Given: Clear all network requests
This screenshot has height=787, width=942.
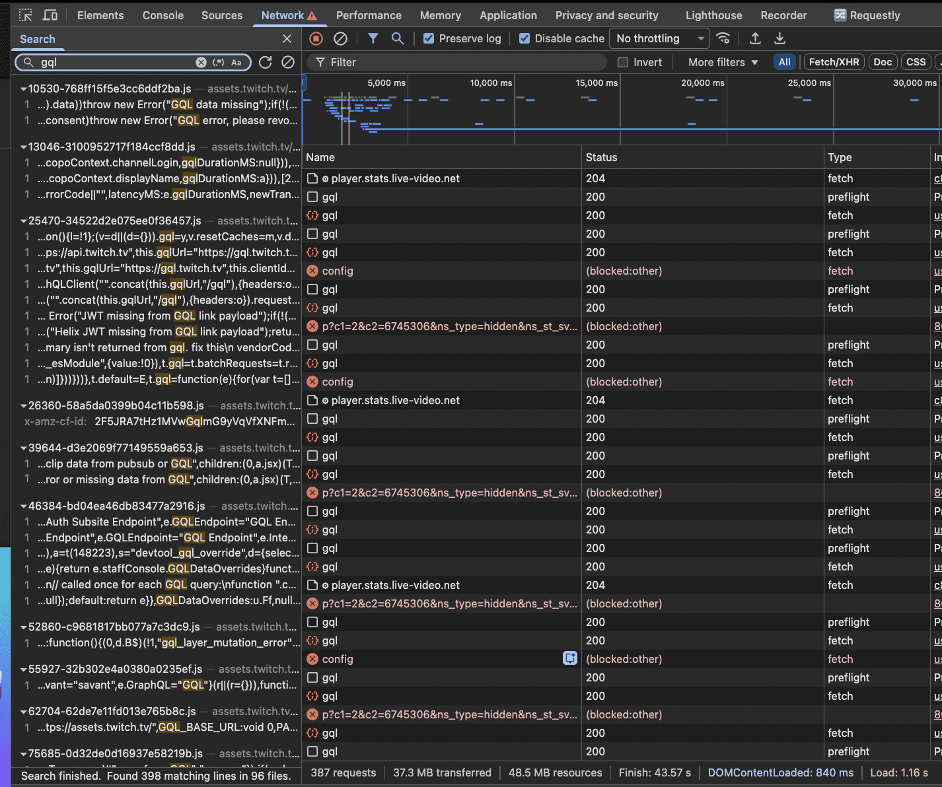Looking at the screenshot, I should click(x=341, y=38).
